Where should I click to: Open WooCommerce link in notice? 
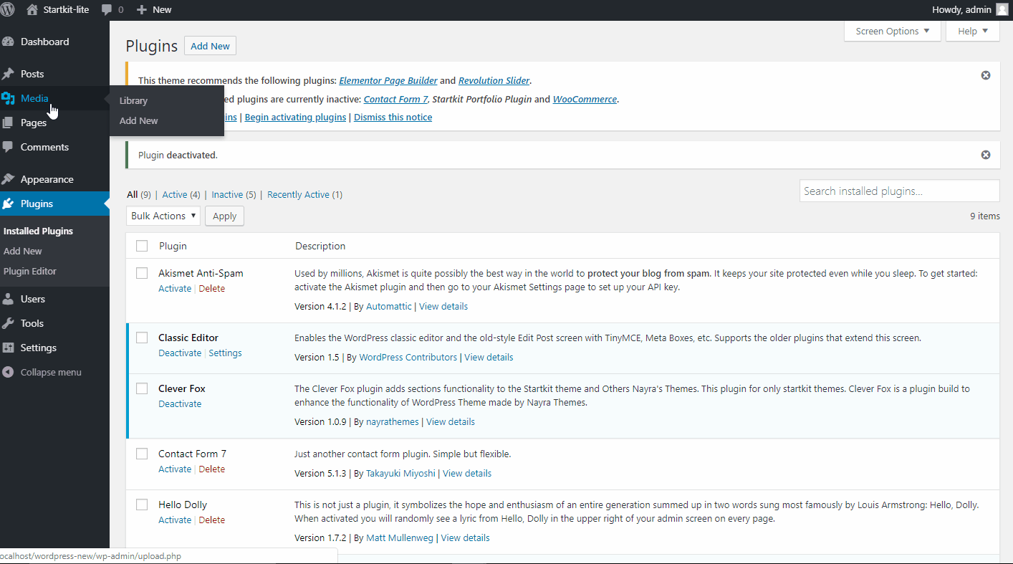[x=585, y=99]
